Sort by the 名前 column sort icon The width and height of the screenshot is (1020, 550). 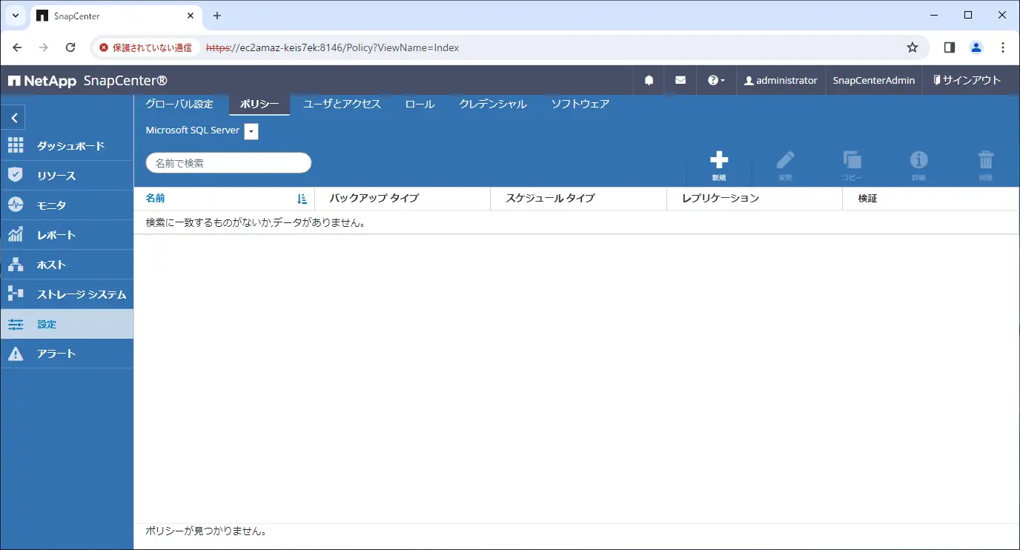(302, 199)
